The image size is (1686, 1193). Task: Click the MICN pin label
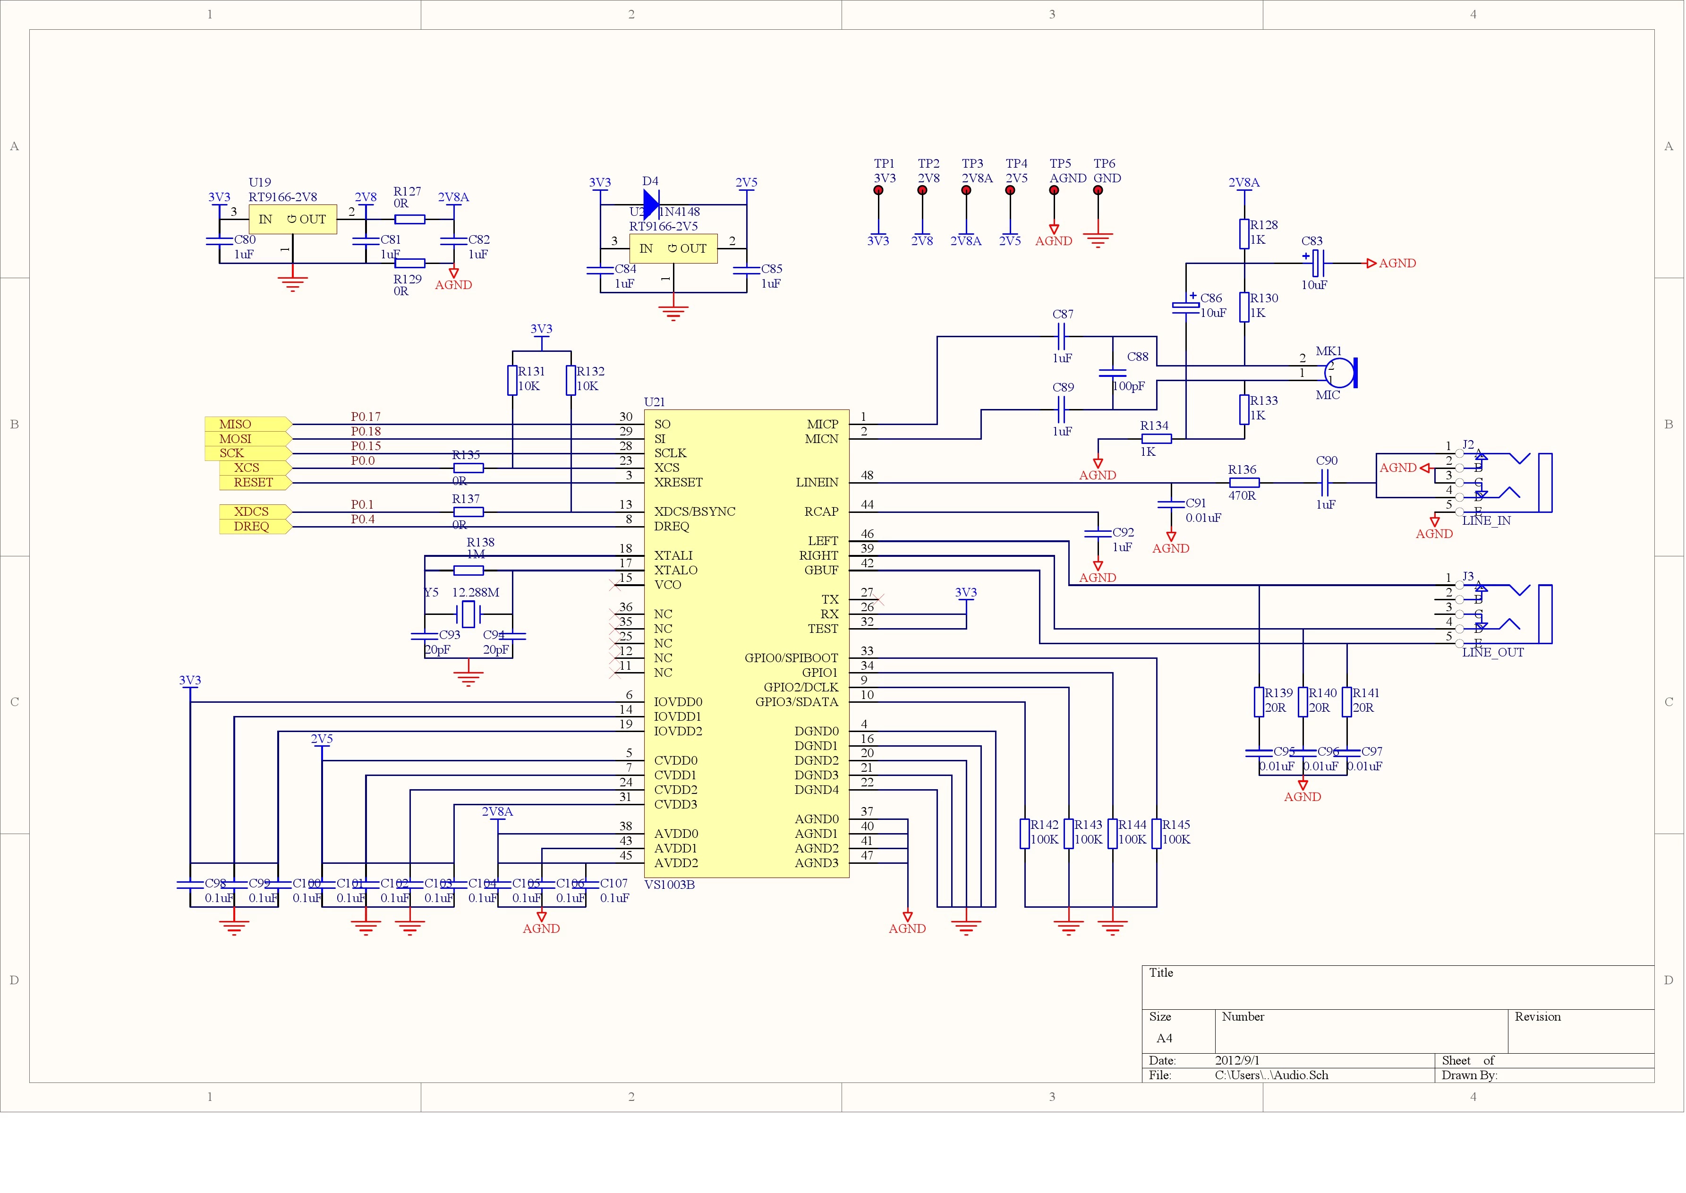(x=822, y=439)
